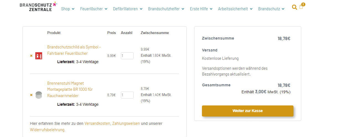
Task: Open the Defibrillatoren dropdown menu
Action: click(128, 9)
